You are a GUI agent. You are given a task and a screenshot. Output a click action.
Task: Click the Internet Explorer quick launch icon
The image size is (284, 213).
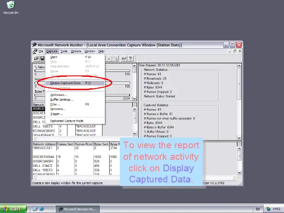(x=42, y=209)
